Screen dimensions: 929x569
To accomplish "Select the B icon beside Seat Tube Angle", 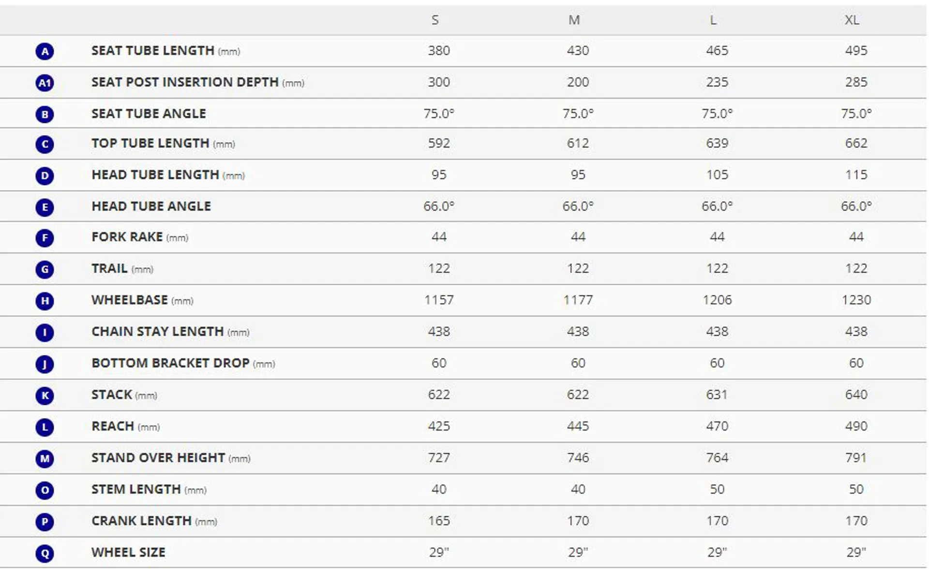I will (45, 114).
